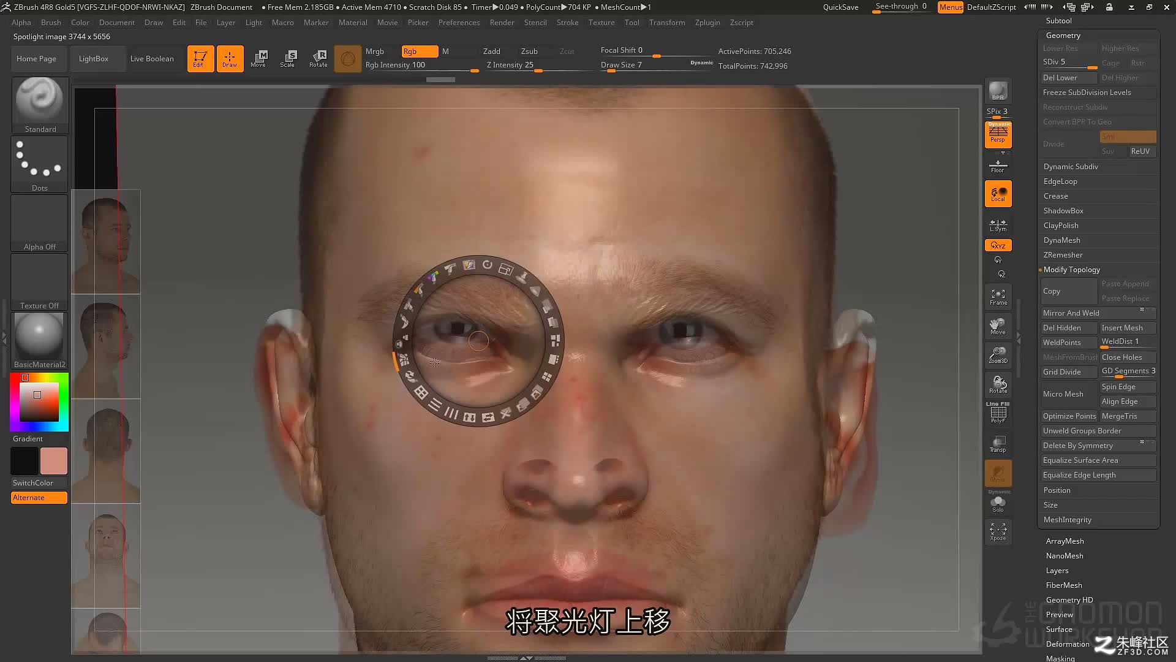Toggle Local transformation mode
The width and height of the screenshot is (1176, 662).
[998, 194]
